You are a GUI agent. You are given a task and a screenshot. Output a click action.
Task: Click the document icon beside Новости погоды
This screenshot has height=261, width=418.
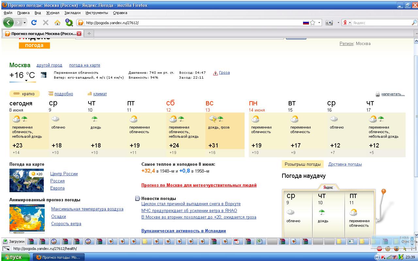pyautogui.click(x=137, y=198)
